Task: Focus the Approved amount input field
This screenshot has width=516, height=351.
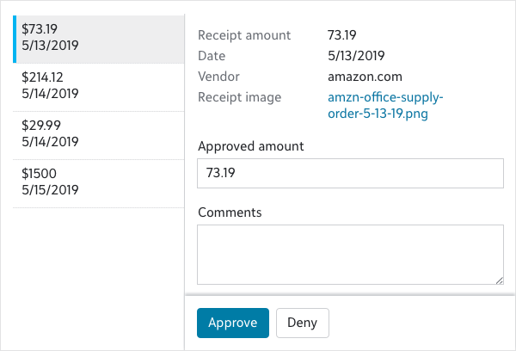Action: 350,173
